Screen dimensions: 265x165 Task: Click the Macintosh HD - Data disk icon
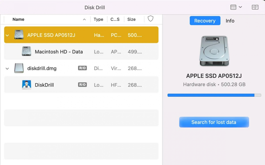[x=26, y=51]
